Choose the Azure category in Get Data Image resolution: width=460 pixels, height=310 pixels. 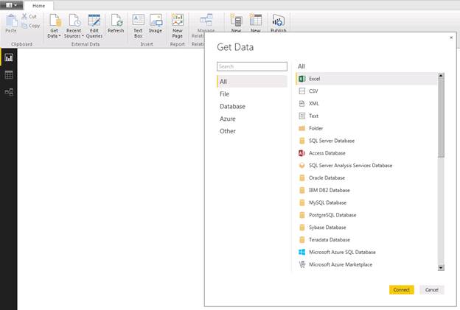click(x=228, y=119)
